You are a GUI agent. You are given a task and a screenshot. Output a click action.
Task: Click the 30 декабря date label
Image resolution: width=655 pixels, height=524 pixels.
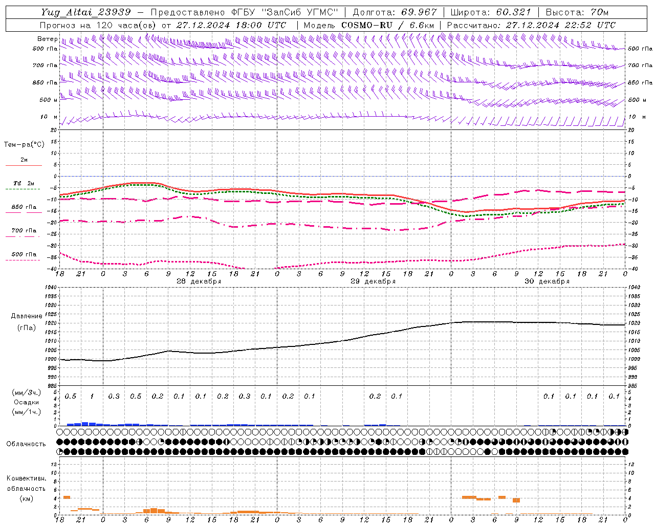(x=547, y=281)
